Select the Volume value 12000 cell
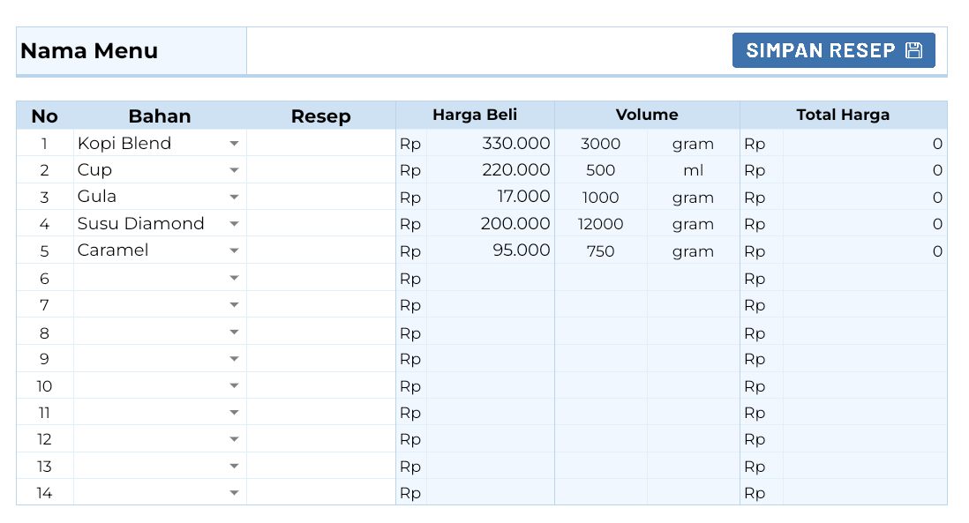This screenshot has width=969, height=523. click(600, 224)
